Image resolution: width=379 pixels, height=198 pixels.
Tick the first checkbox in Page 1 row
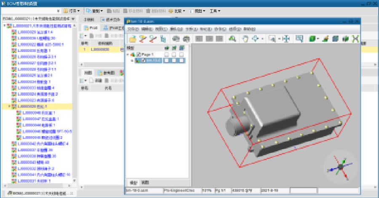click(x=167, y=55)
